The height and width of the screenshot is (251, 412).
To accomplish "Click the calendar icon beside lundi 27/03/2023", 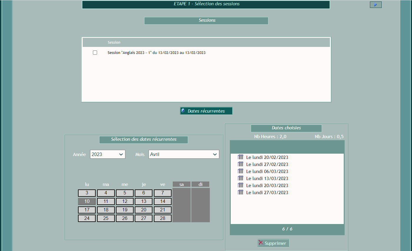I will pyautogui.click(x=240, y=192).
